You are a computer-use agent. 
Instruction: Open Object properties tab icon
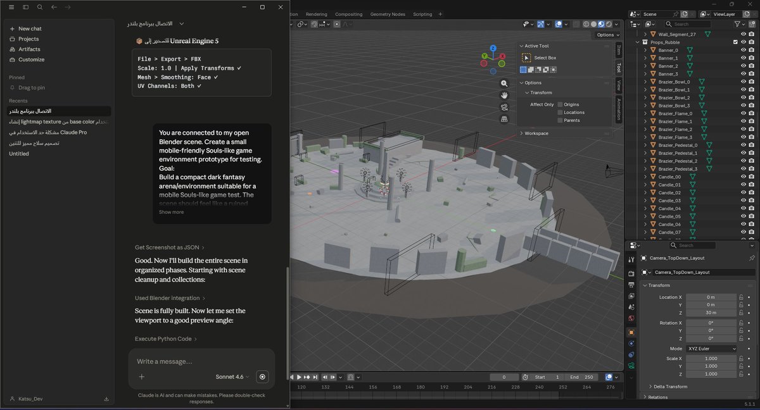[631, 332]
